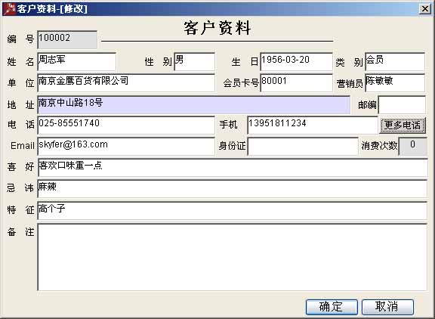Image resolution: width=435 pixels, height=319 pixels.
Task: Select the 性别 field showing 男
Action: (194, 62)
